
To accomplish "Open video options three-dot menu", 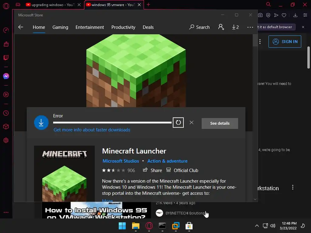I will (293, 187).
